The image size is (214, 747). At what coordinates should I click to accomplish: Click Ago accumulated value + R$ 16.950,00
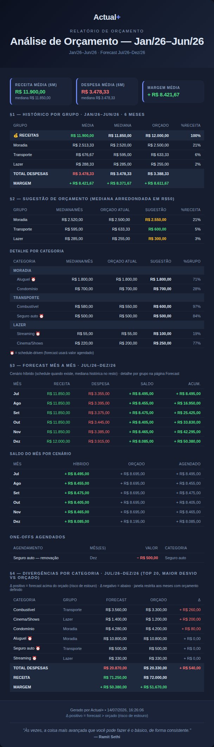coord(187,403)
